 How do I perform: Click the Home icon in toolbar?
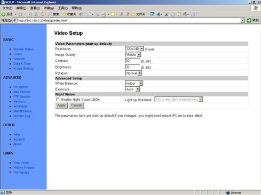click(x=42, y=14)
